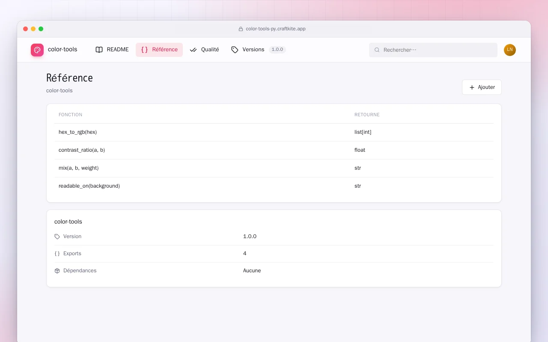This screenshot has width=548, height=342.
Task: Select the contrast_ratio(a, b) row
Action: pyautogui.click(x=274, y=150)
